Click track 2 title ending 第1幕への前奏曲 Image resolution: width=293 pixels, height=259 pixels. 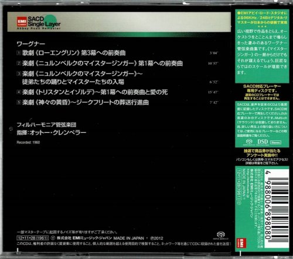pos(161,63)
